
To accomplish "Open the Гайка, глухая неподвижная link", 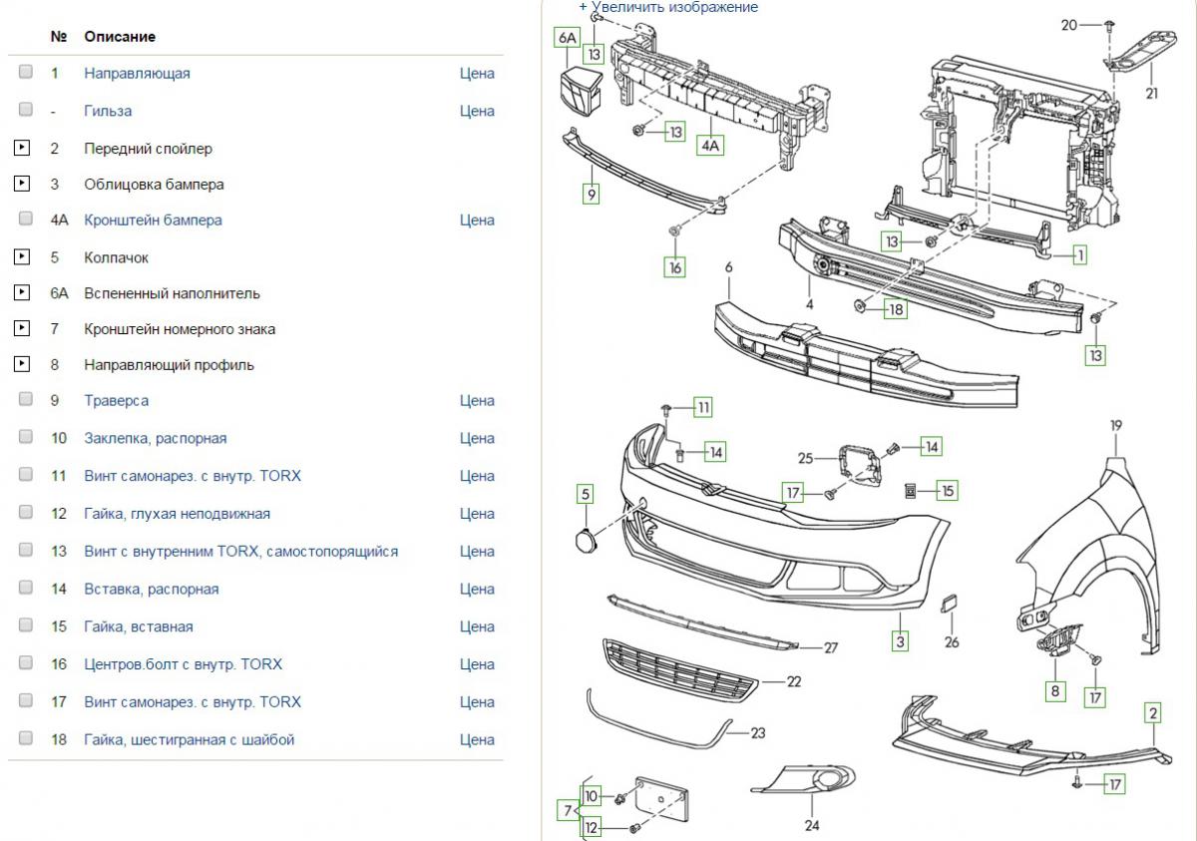I will point(177,514).
